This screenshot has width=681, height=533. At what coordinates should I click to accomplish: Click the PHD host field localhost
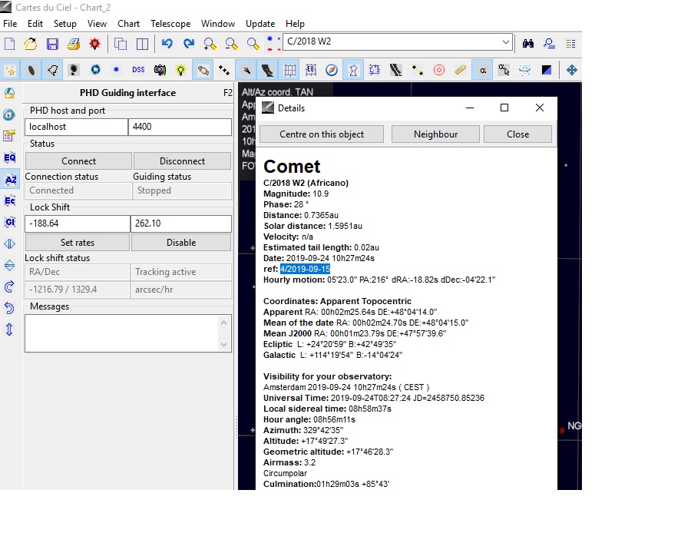point(77,127)
